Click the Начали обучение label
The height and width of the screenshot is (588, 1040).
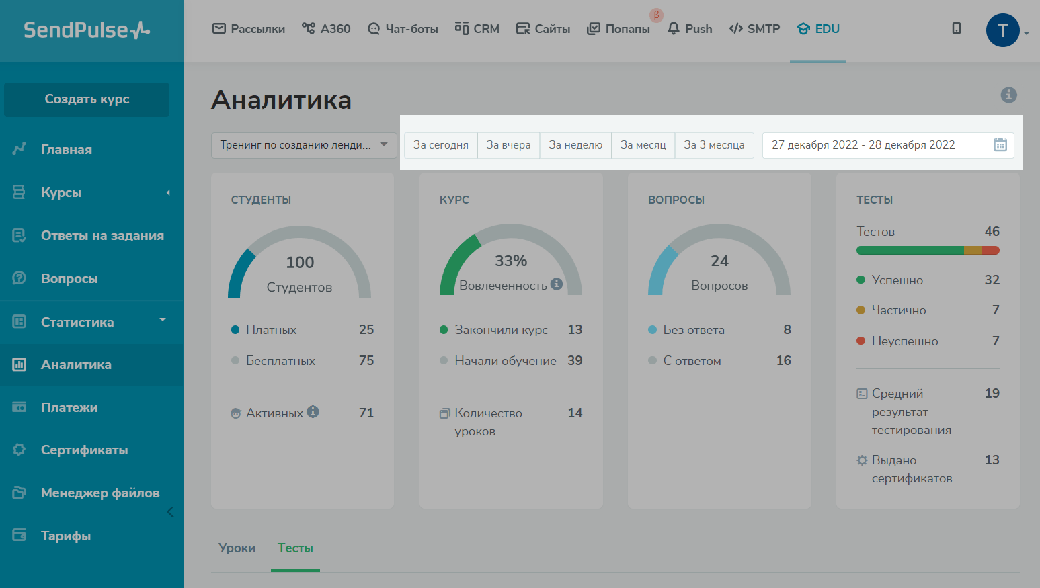tap(506, 361)
